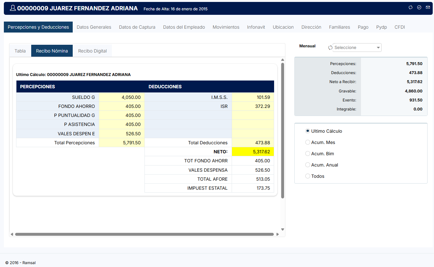Screen dimensions: 434x267
Task: Click the checkmark circle icon in the header
Action: [x=419, y=7]
